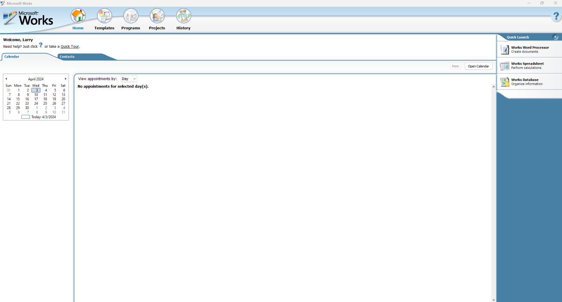Collapse the Quick Launch panel
This screenshot has width=562, height=302.
click(555, 37)
